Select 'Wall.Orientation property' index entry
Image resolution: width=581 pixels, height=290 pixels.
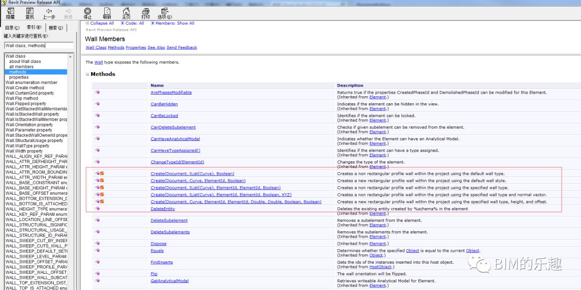29,125
